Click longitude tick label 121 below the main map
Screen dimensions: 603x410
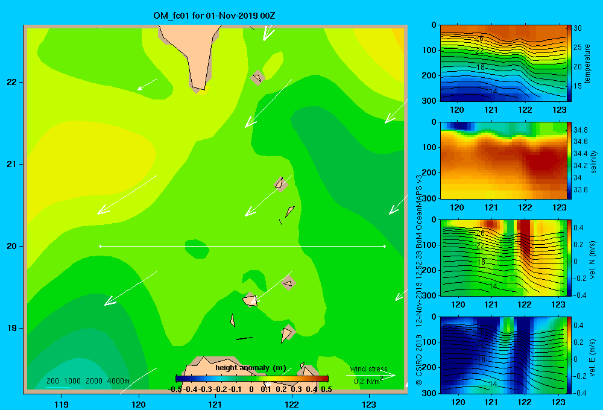(x=215, y=405)
